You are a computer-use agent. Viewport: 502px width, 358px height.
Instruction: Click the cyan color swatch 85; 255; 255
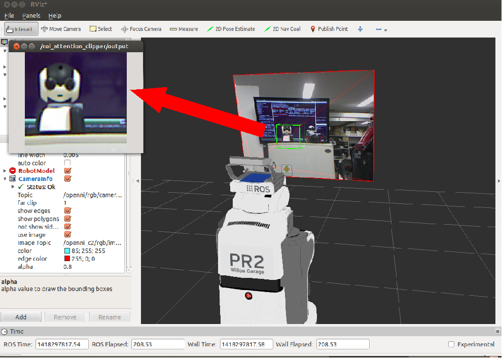coord(67,250)
